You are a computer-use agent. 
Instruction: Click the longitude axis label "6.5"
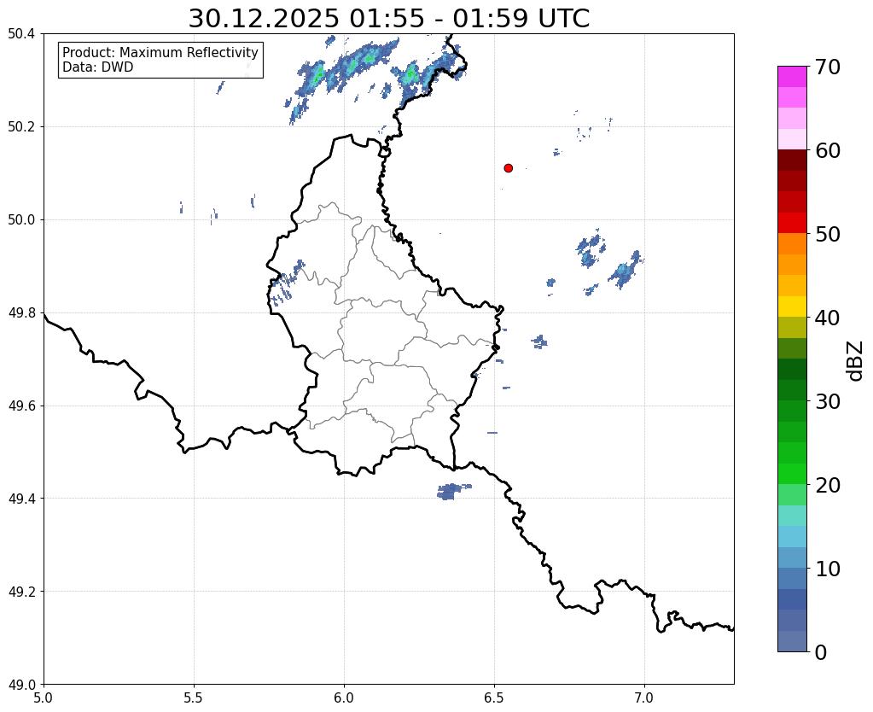pos(494,697)
